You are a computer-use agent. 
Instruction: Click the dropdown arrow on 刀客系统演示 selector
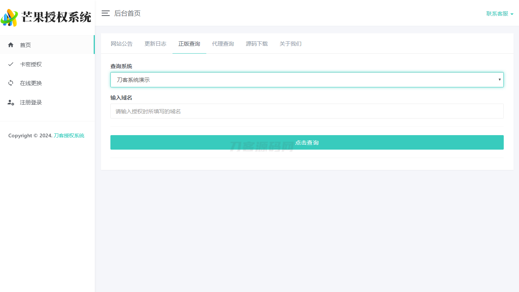point(499,79)
